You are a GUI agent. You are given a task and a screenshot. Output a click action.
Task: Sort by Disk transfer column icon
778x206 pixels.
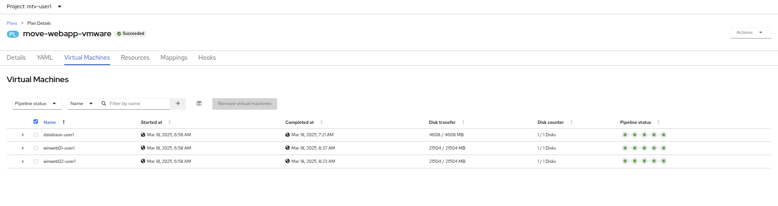(x=463, y=122)
